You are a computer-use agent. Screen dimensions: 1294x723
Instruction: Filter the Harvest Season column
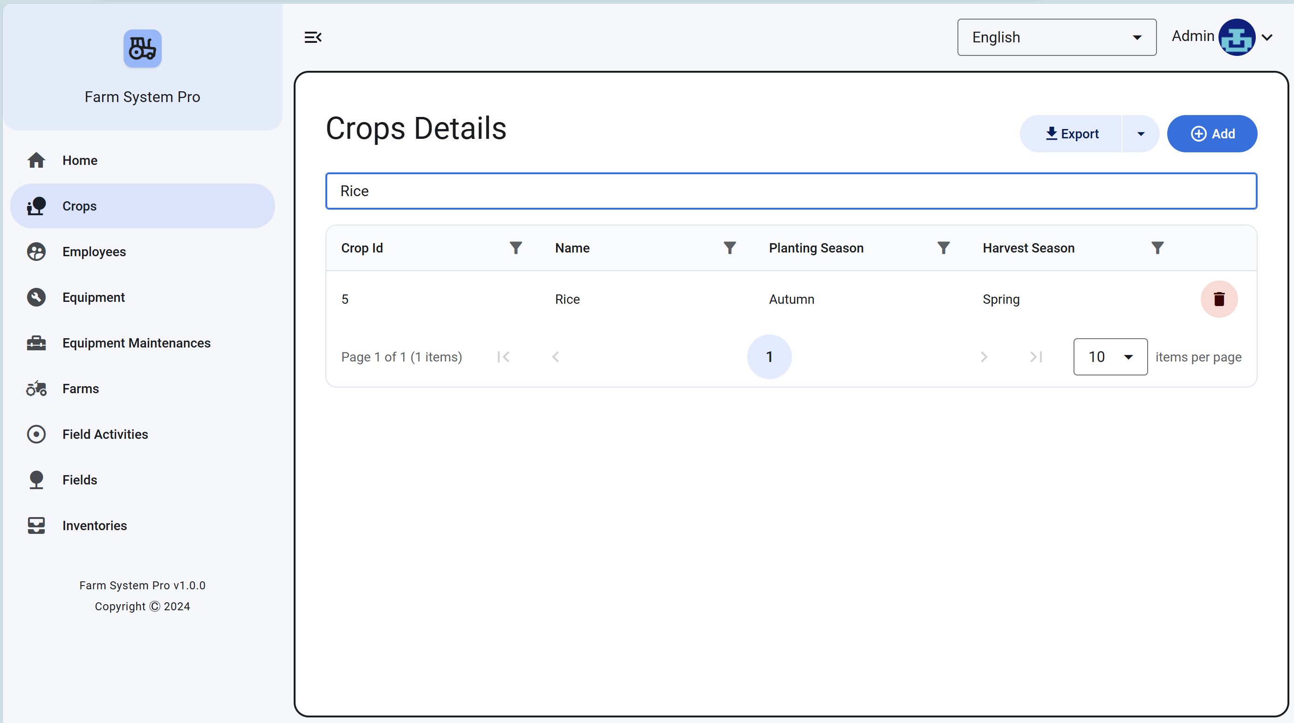point(1157,248)
